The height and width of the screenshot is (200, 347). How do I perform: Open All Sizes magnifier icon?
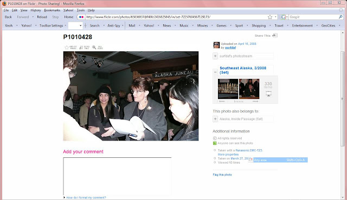coord(94,48)
